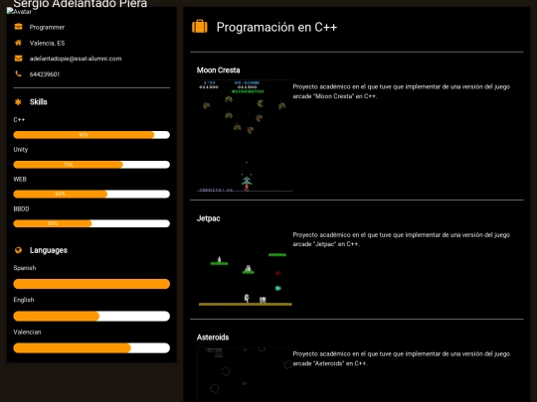The height and width of the screenshot is (402, 537).
Task: Click the WEB skill progress bar
Action: click(x=91, y=194)
